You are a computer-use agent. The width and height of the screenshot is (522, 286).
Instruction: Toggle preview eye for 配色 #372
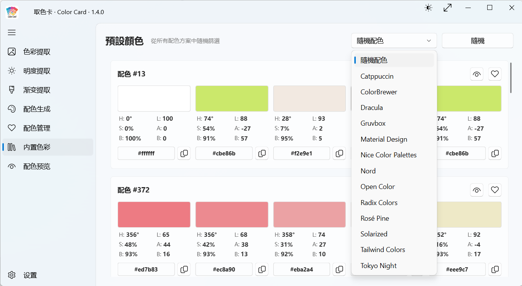click(x=477, y=190)
